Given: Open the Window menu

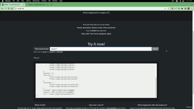Looking at the screenshot, I should pyautogui.click(x=55, y=1).
